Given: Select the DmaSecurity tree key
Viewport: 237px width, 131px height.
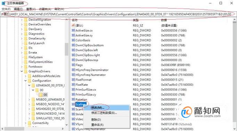Looking at the screenshot, I should click(37, 39).
